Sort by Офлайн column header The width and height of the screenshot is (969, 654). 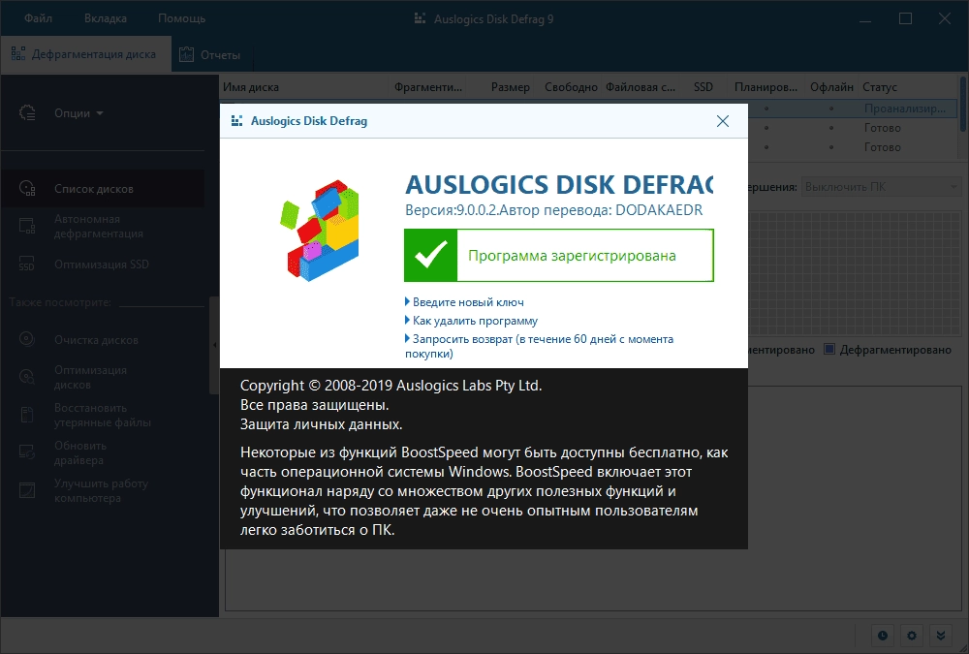(x=831, y=87)
